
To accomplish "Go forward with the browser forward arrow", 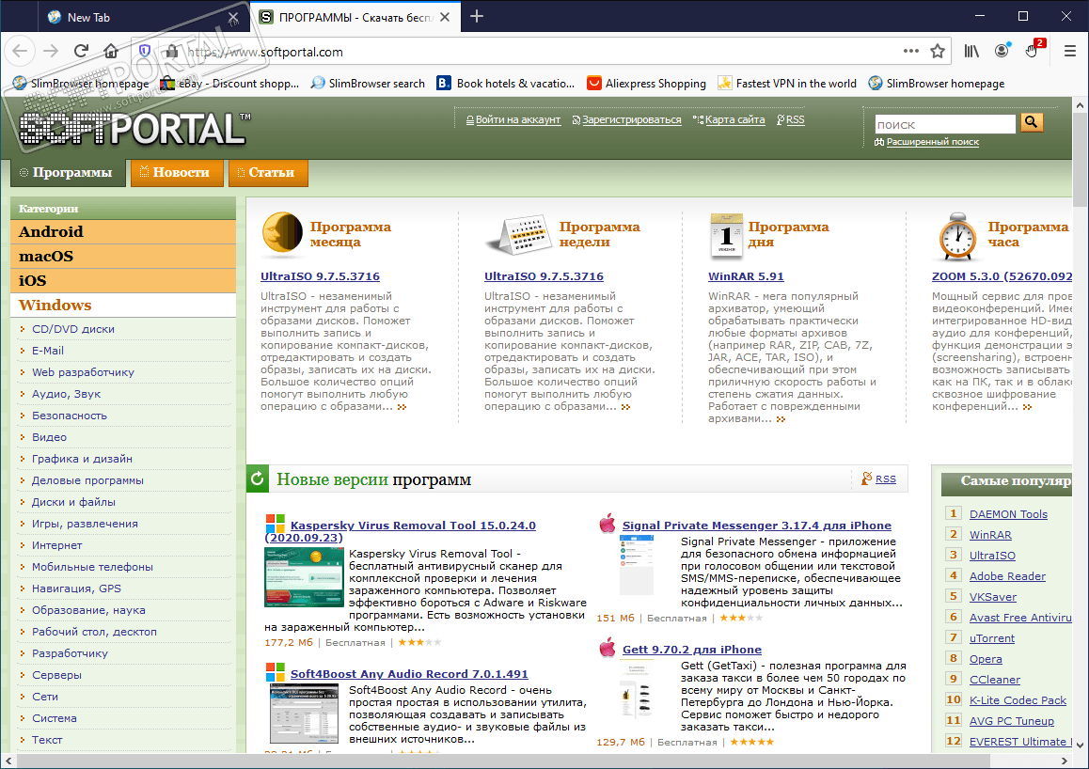I will click(51, 52).
